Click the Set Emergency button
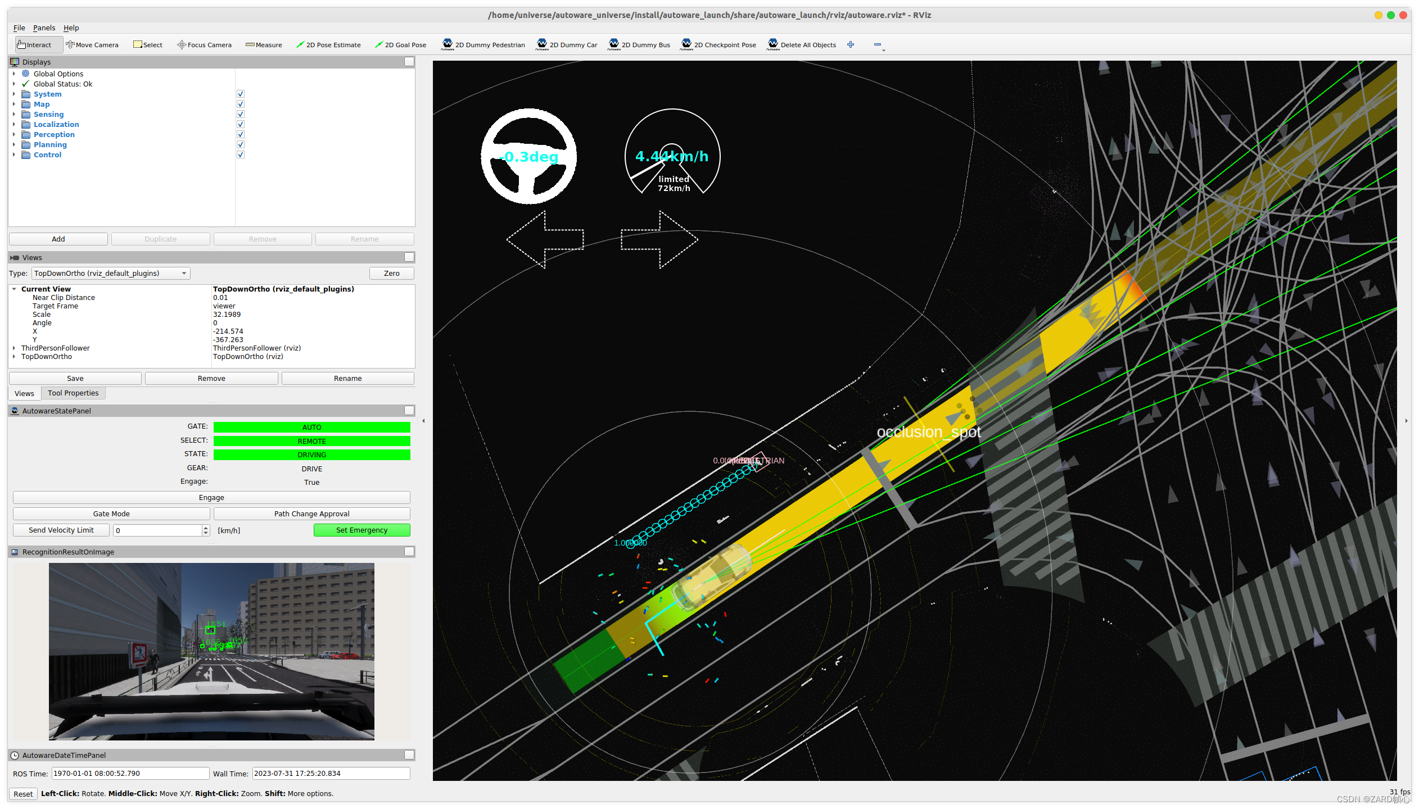This screenshot has height=809, width=1419. [360, 530]
